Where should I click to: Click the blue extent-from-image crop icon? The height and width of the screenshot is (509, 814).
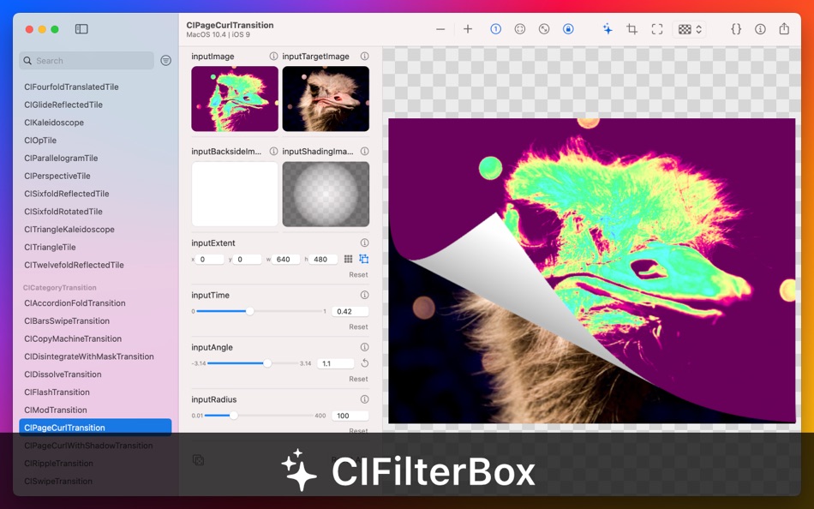364,259
